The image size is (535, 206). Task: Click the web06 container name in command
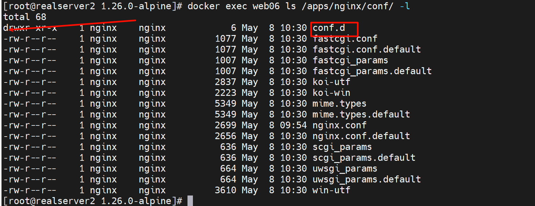266,6
